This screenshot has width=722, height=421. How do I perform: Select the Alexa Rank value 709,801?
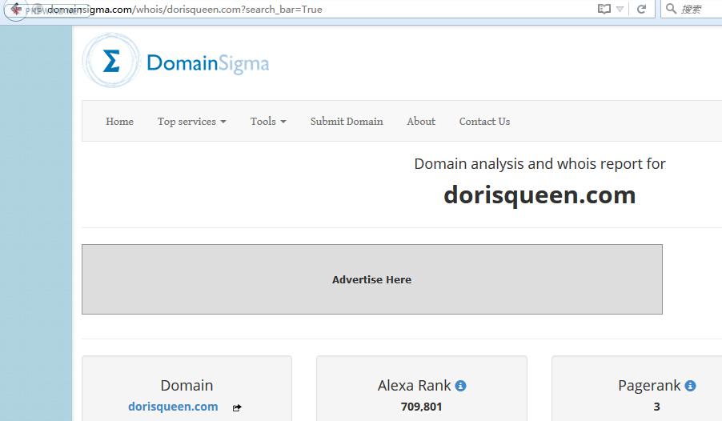[x=421, y=407]
